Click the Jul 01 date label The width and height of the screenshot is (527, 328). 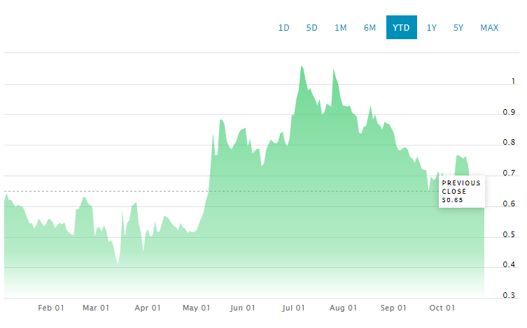tap(293, 308)
